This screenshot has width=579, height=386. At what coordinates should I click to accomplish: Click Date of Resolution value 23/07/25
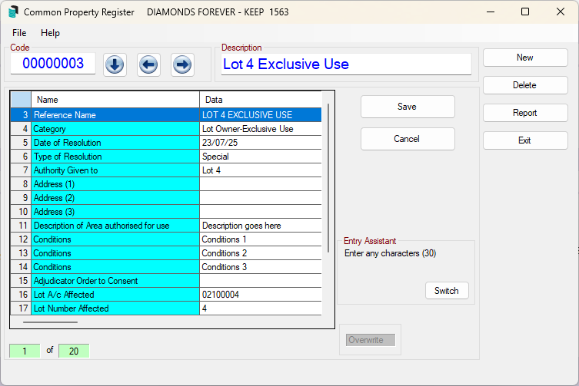coord(261,143)
